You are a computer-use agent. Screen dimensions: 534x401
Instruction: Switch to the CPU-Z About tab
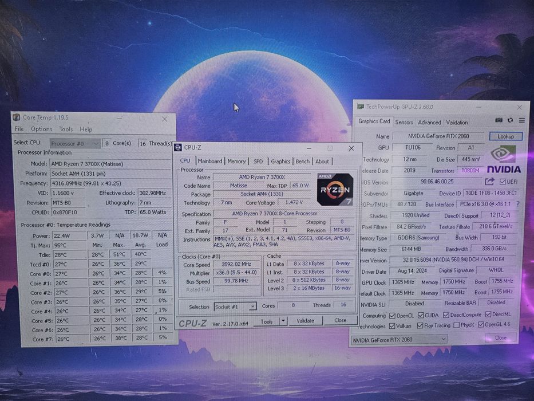coord(322,161)
